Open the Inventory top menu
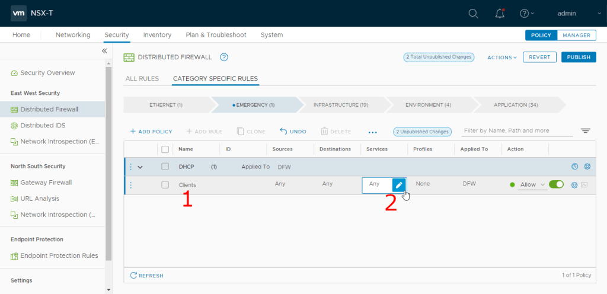The height and width of the screenshot is (294, 607). point(157,35)
